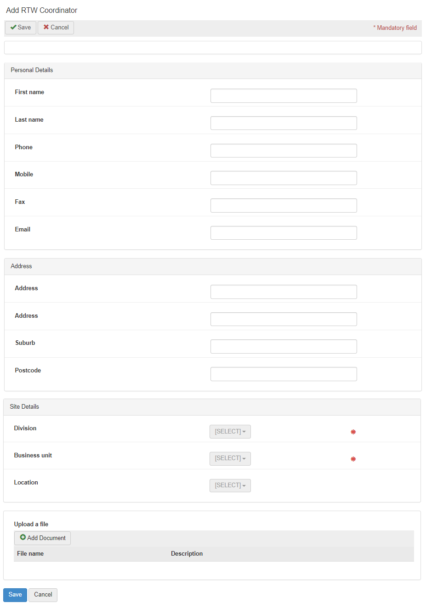Click the Add Document plus icon button
426x608 pixels.
click(x=42, y=538)
